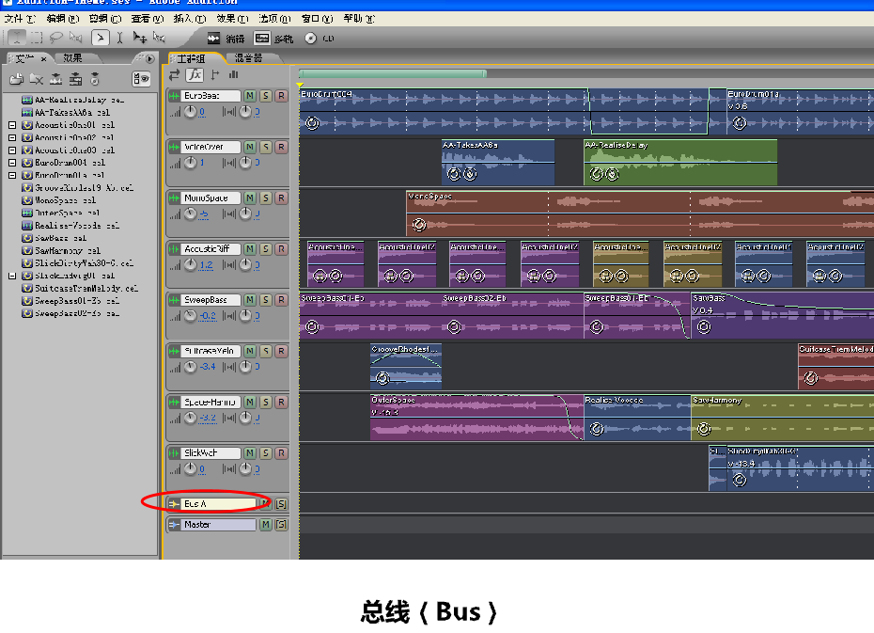Screen dimensions: 874x633
Task: Close the 文件 panel tab with x
Action: tap(44, 58)
